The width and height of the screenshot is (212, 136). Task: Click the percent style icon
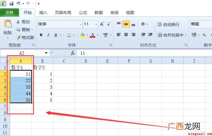click(x=204, y=35)
